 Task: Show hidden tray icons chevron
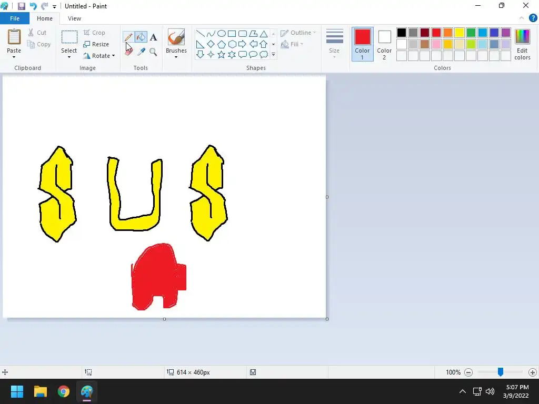[462, 391]
